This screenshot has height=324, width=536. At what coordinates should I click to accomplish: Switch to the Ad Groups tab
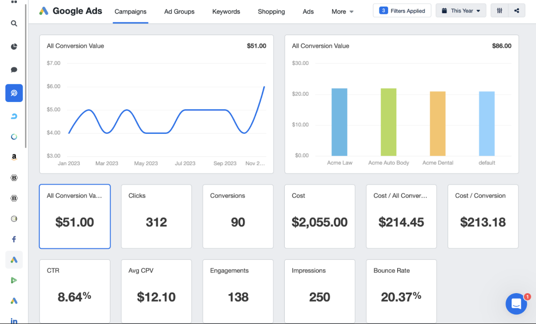click(179, 11)
